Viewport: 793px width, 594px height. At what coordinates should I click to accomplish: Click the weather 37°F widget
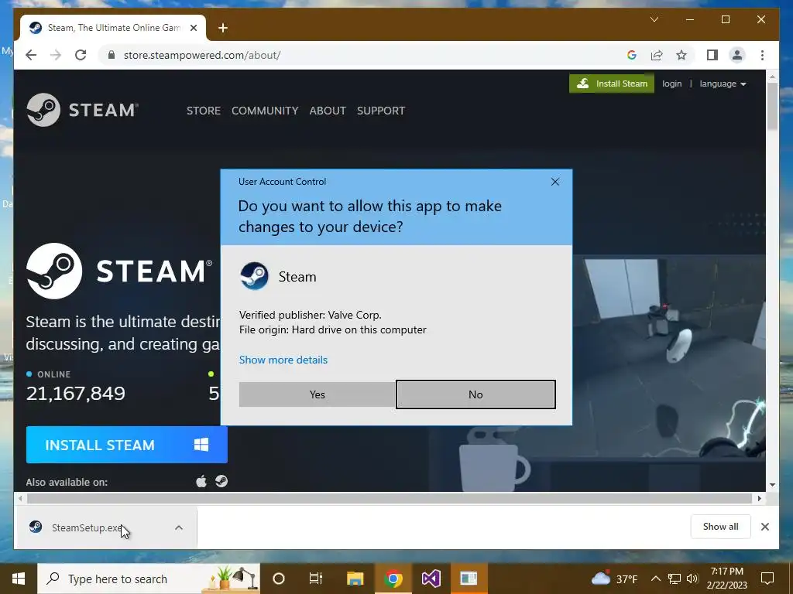pos(615,579)
